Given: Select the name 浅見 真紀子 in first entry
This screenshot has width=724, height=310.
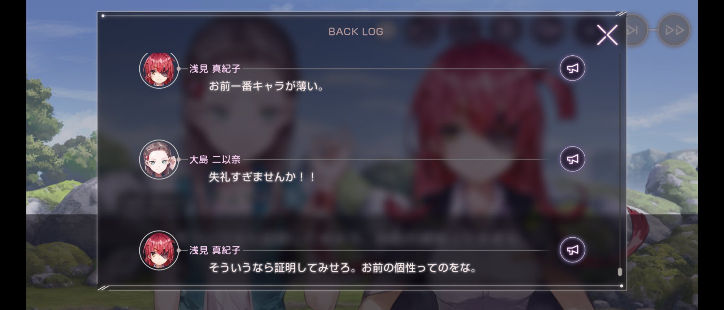Looking at the screenshot, I should coord(215,69).
